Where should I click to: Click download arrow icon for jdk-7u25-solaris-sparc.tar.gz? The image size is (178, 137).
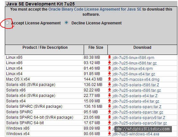[x=109, y=112]
